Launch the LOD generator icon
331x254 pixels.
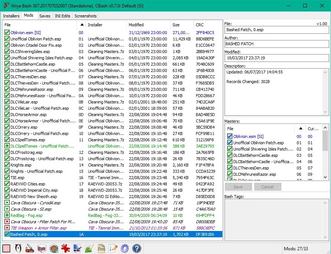54,248
